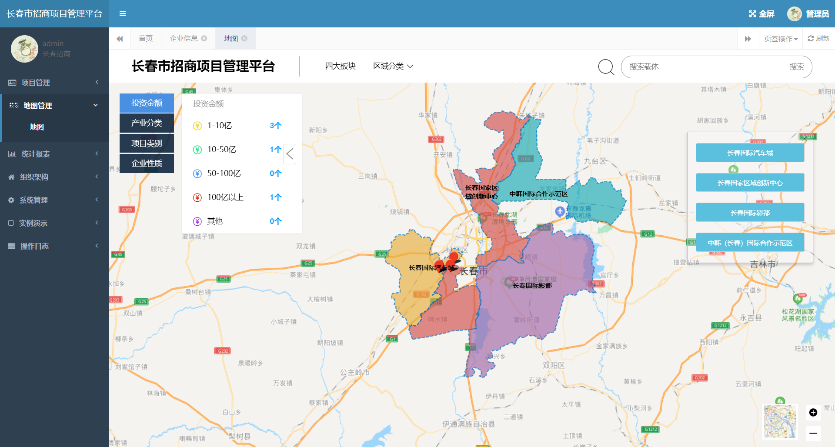
Task: Switch to the 首页 tab
Action: pos(146,38)
